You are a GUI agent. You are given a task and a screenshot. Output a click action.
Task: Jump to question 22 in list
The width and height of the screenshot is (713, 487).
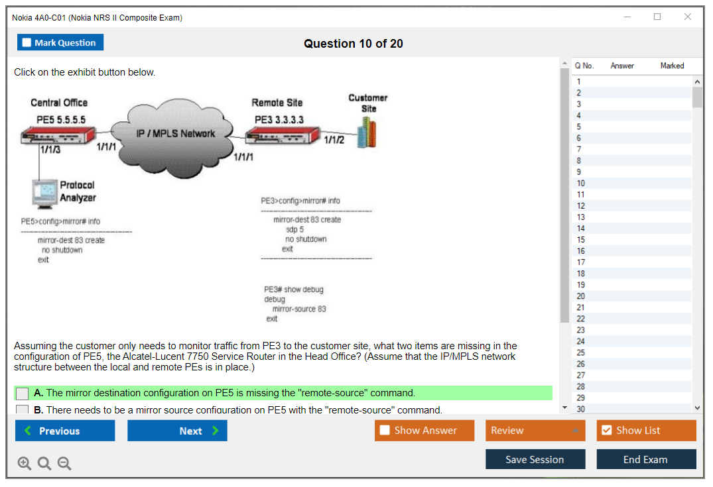click(x=581, y=319)
